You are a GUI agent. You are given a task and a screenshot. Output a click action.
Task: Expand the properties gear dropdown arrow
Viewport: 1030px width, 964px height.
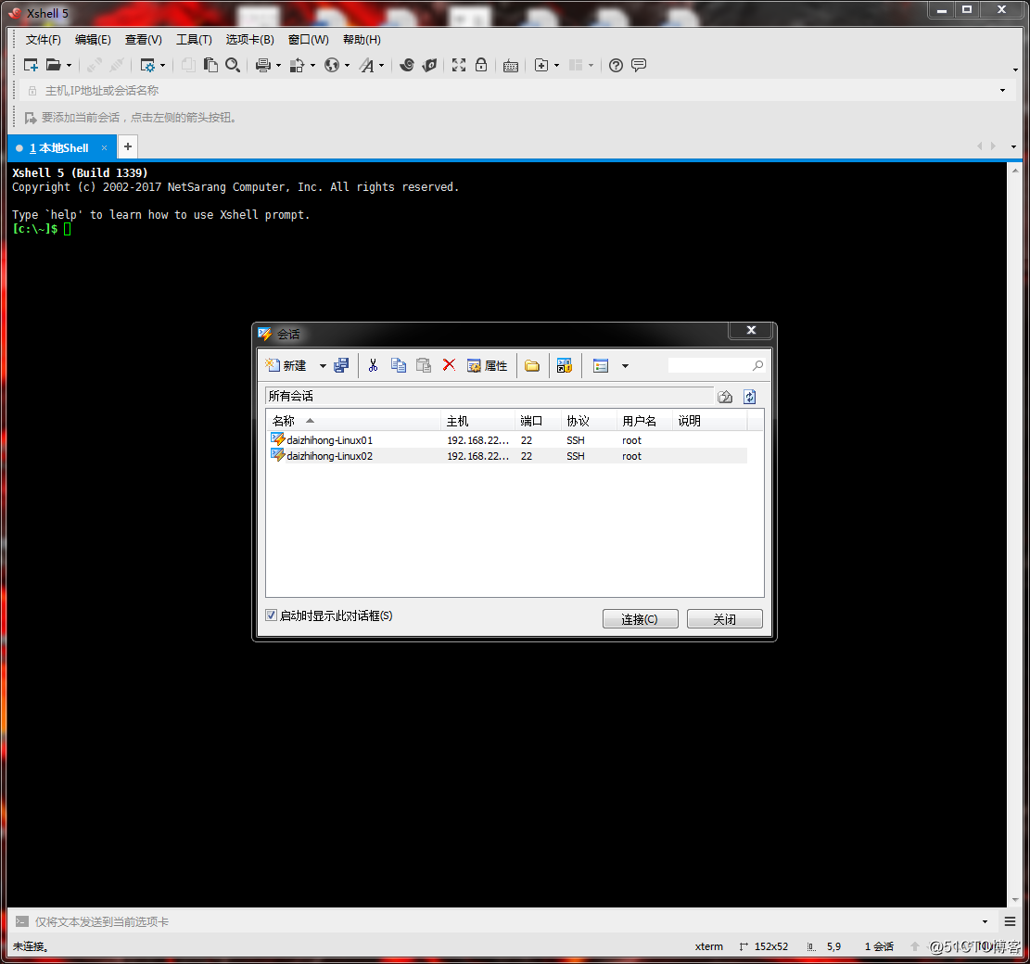coord(163,65)
